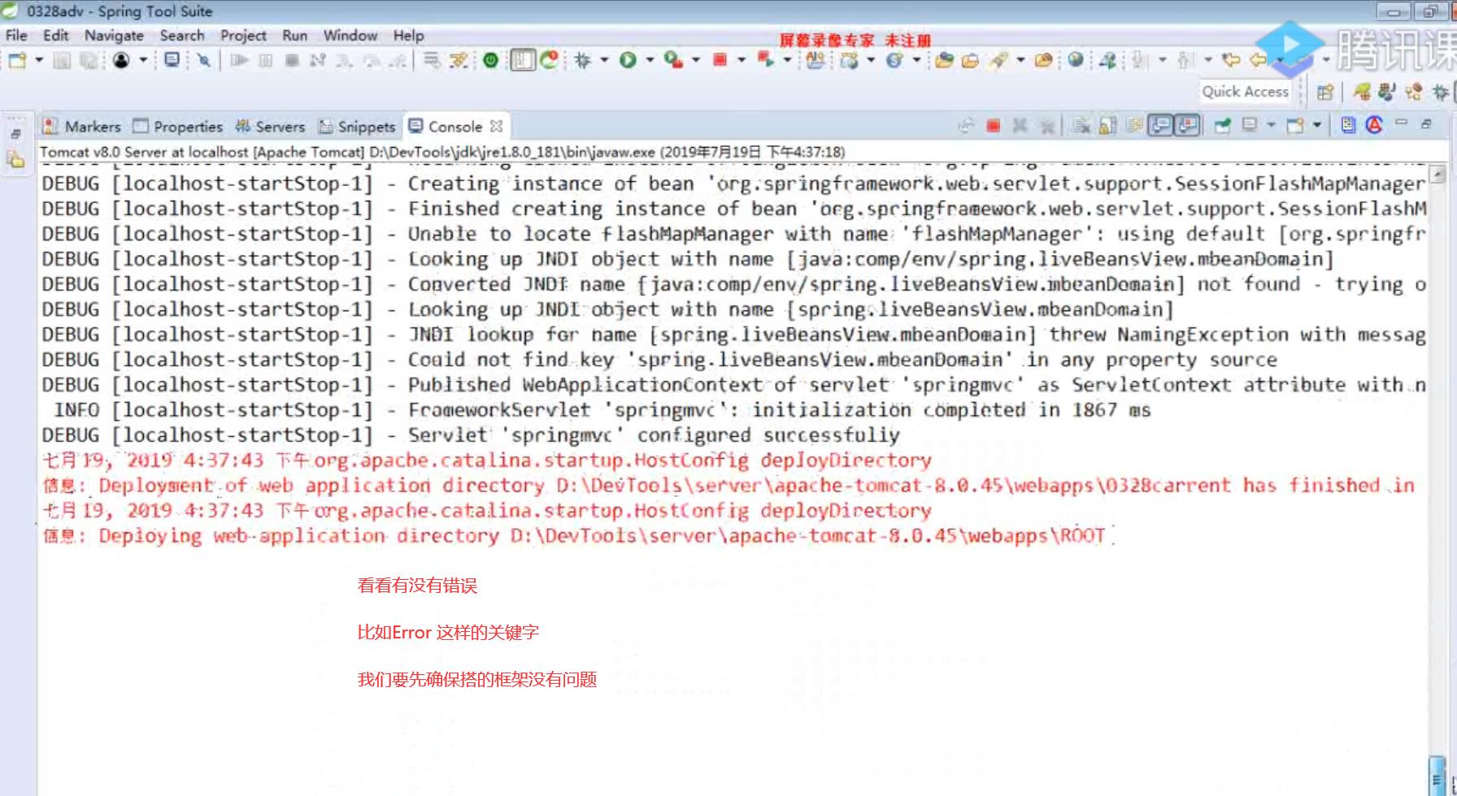Screen dimensions: 1457x796
Task: Toggle Skip All Breakpoints icon
Action: 204,60
